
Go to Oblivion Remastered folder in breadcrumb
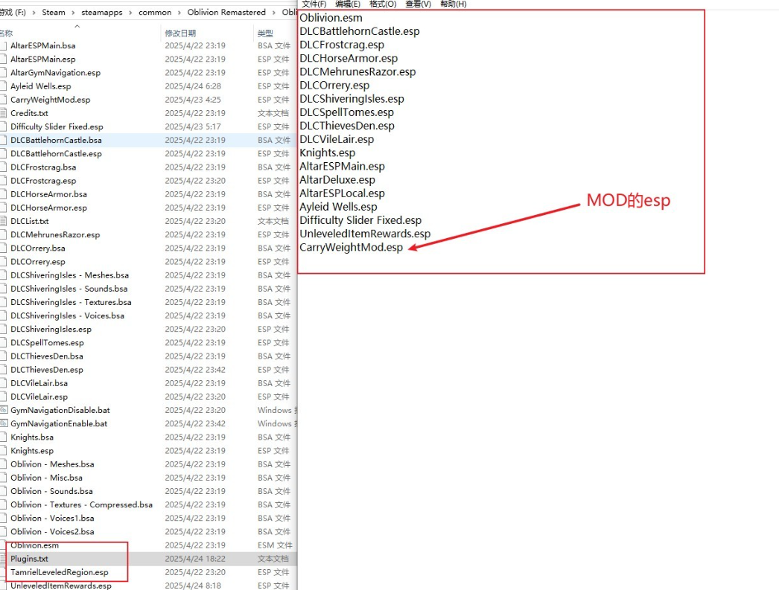[x=226, y=12]
